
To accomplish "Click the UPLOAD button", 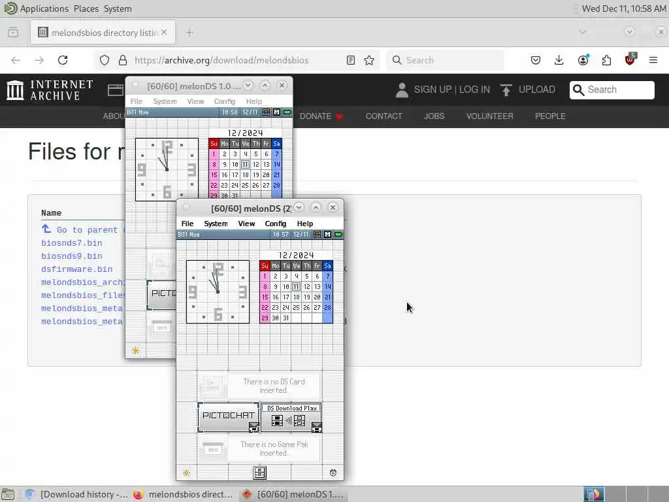I will coord(528,90).
